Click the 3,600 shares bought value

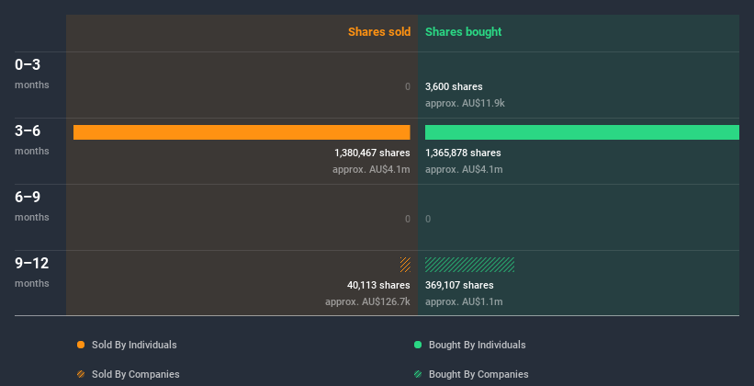[x=454, y=86]
